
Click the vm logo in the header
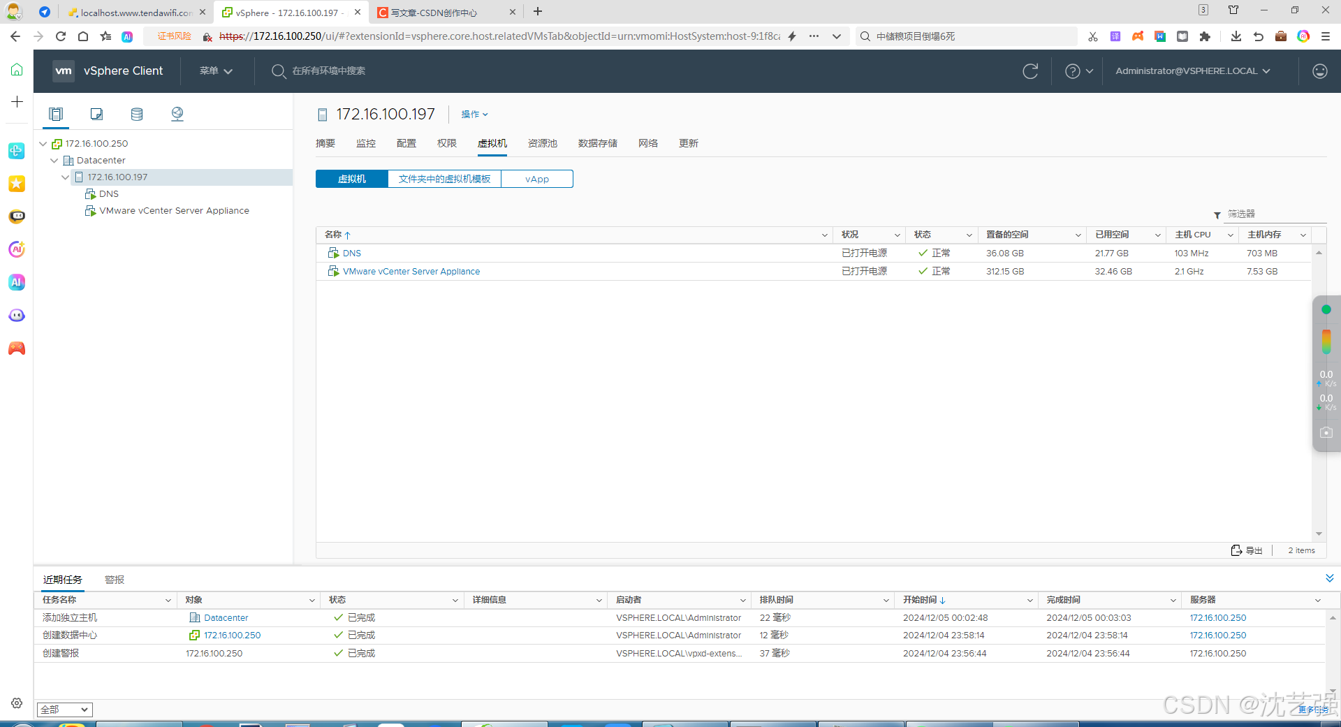pos(64,71)
